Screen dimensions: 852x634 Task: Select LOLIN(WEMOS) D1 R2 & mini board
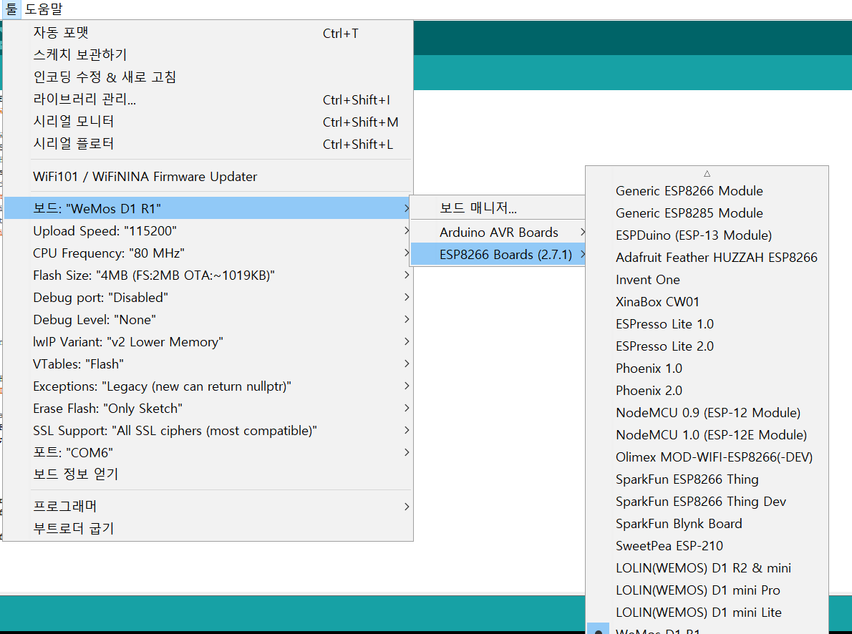click(707, 568)
